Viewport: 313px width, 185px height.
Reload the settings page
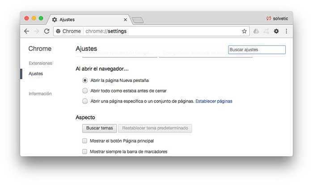47,31
